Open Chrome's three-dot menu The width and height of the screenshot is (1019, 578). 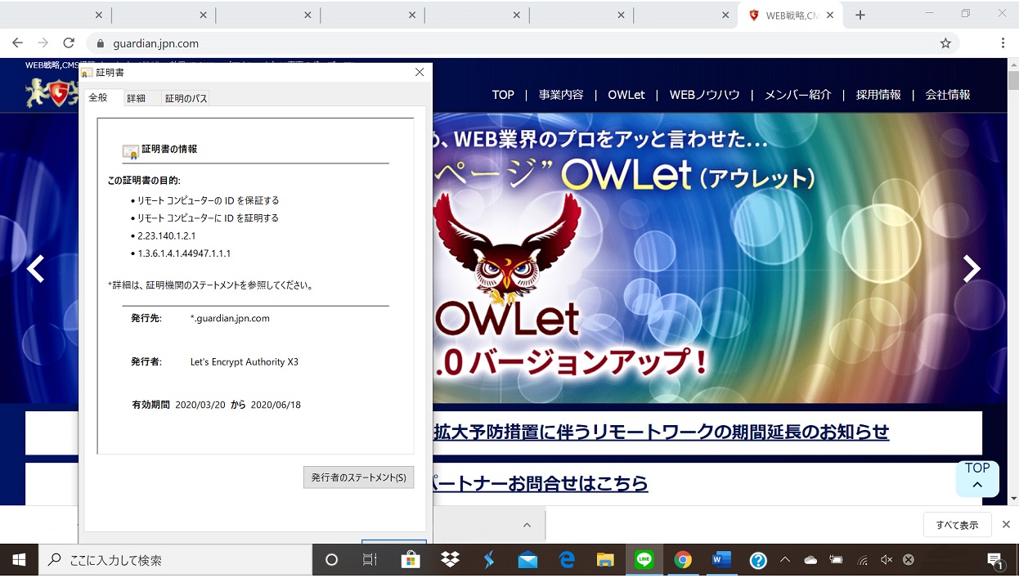coord(1003,43)
